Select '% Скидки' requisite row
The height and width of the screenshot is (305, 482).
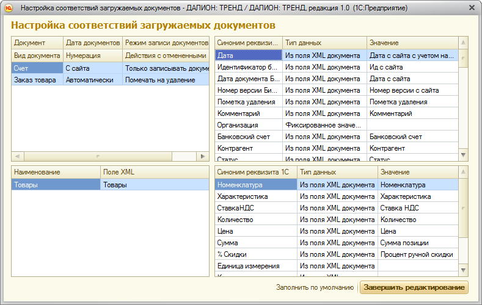(337, 254)
